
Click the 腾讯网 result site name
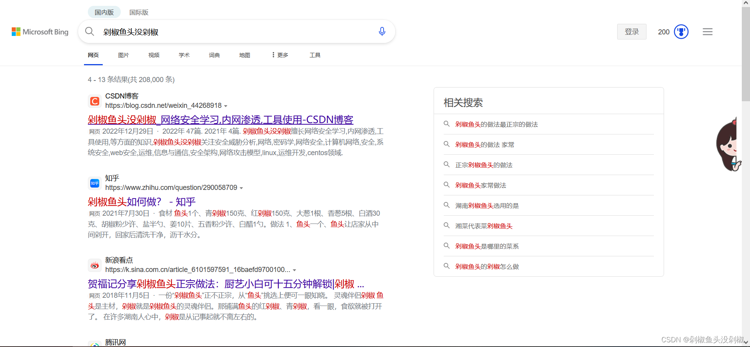pos(116,342)
